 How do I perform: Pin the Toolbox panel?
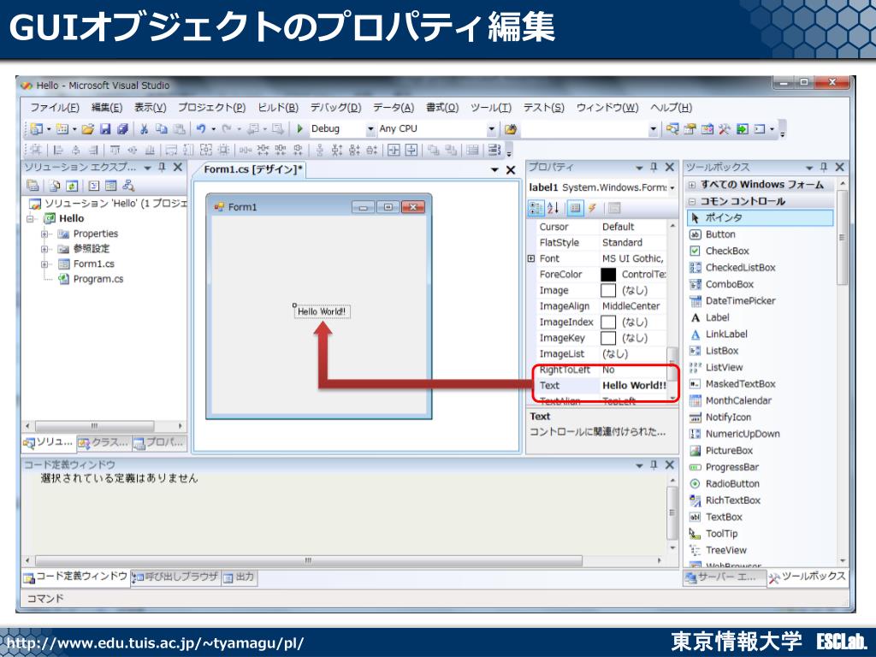coord(824,167)
